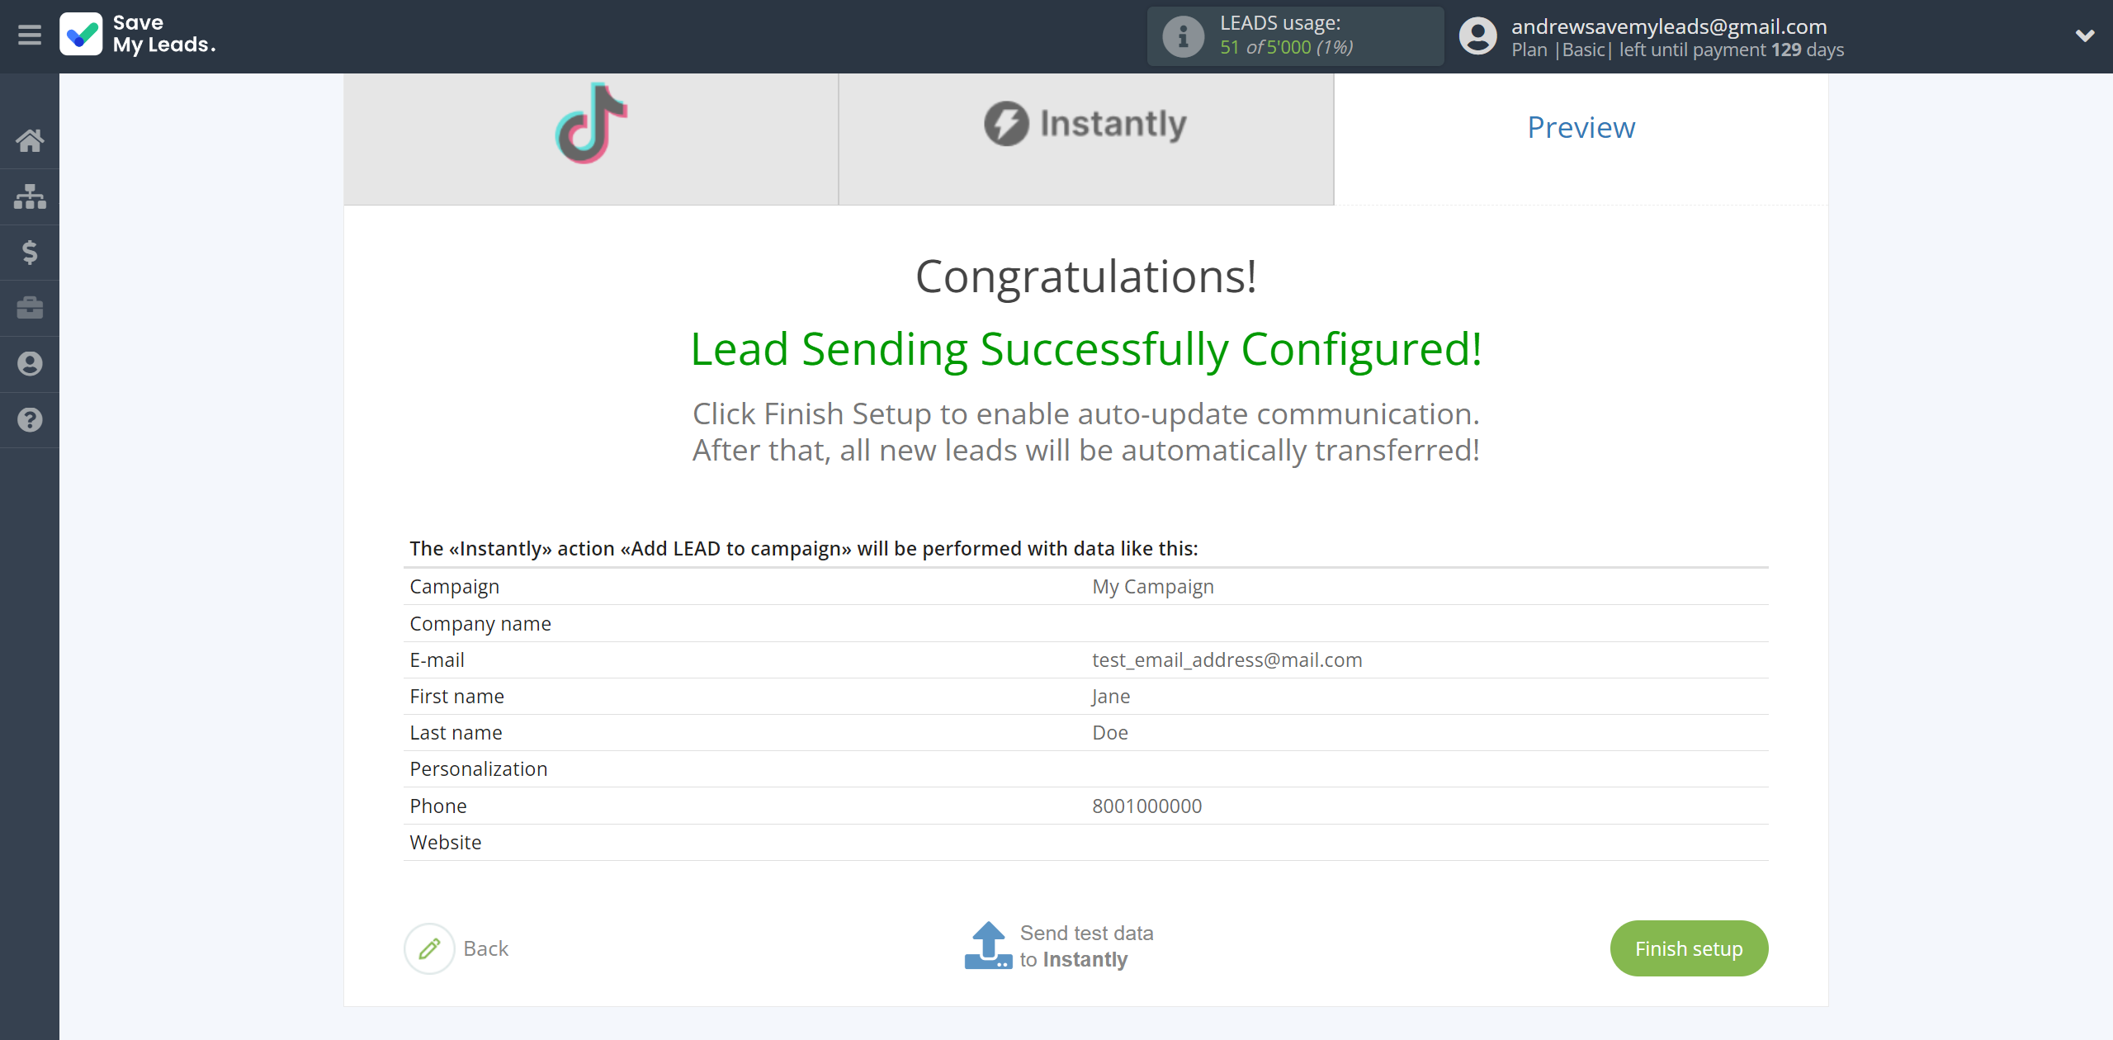
Task: Open the profile sidebar icon
Action: [x=30, y=364]
